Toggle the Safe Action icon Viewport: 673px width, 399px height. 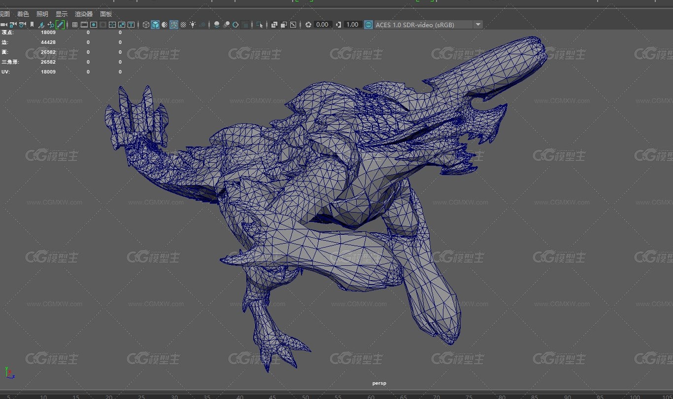click(x=122, y=25)
